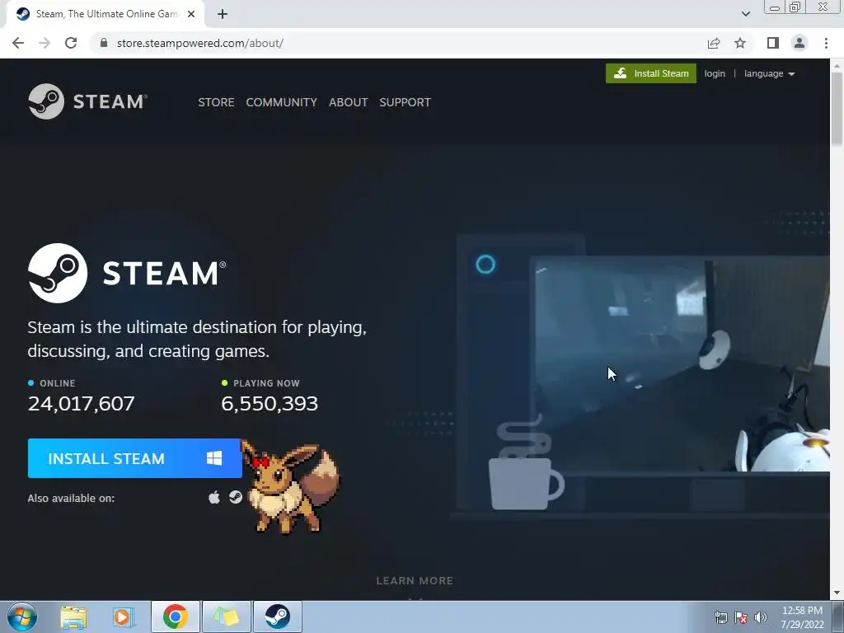Click the green Install Steam header button
Viewport: 844px width, 633px height.
(651, 73)
